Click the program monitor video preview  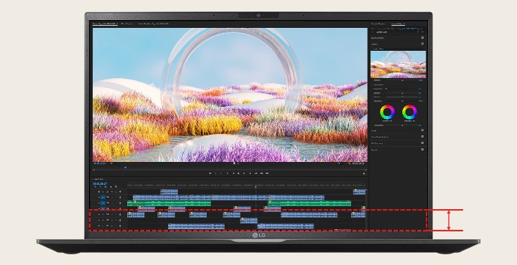click(230, 95)
